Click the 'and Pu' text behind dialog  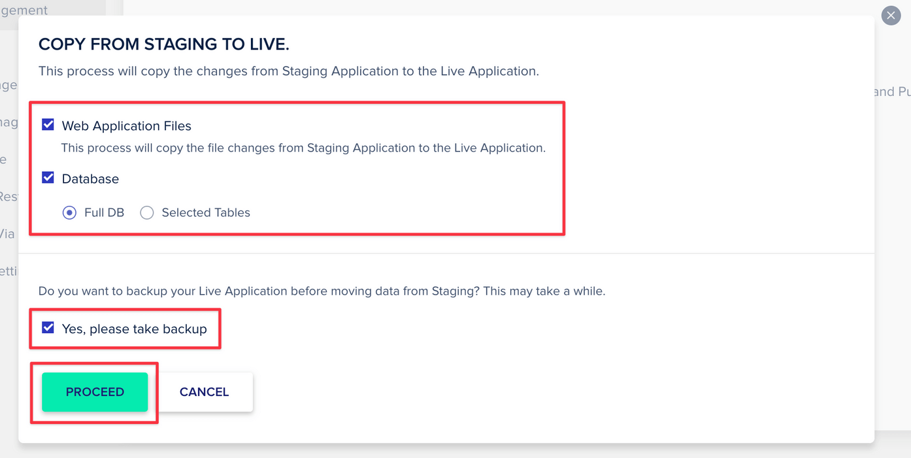pyautogui.click(x=892, y=91)
